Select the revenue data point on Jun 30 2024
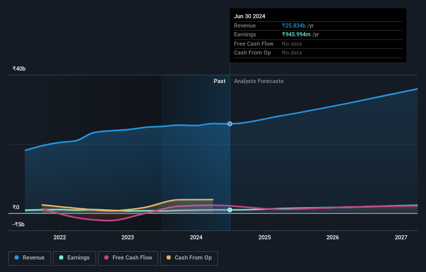The height and width of the screenshot is (272, 426). 230,124
